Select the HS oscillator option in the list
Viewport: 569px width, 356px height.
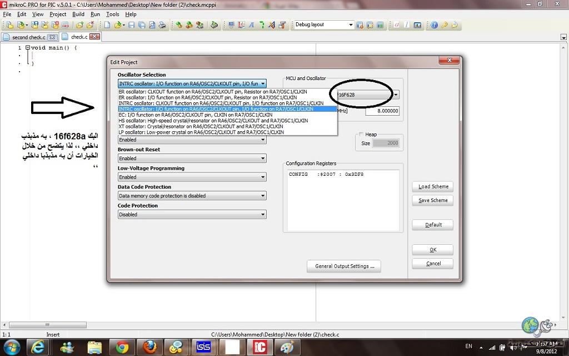[x=227, y=121]
